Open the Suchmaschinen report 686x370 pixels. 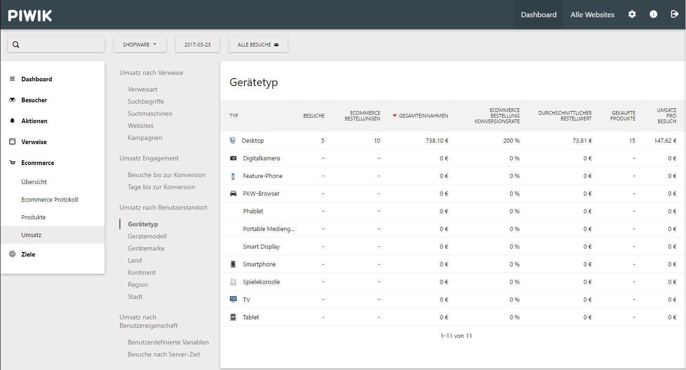[x=150, y=113]
